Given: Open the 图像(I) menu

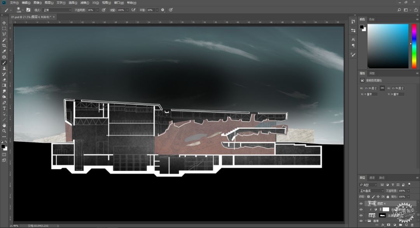Looking at the screenshot, I should (37, 3).
